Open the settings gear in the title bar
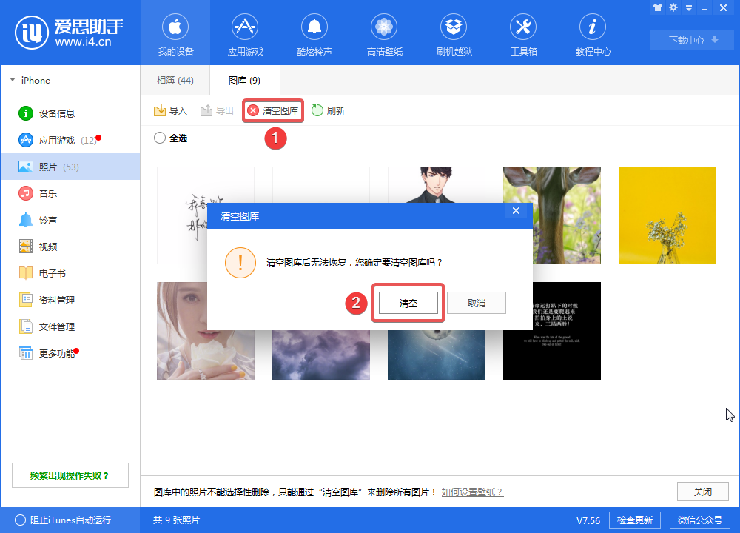Screen dimensions: 740x533 click(673, 7)
